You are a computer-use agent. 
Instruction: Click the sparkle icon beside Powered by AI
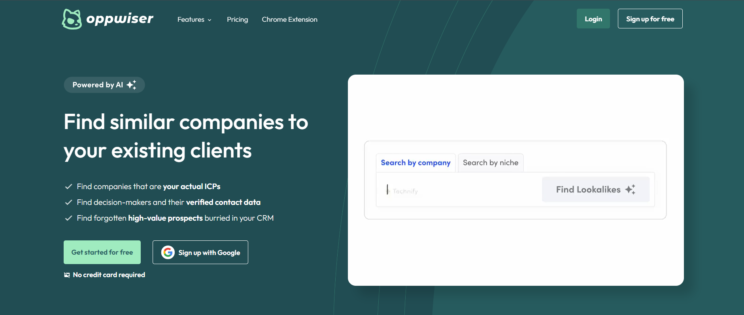tap(131, 85)
